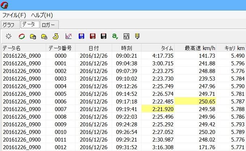Screen dimensions: 246x151
Task: Click the lap time 2:23.275
Action: click(163, 71)
